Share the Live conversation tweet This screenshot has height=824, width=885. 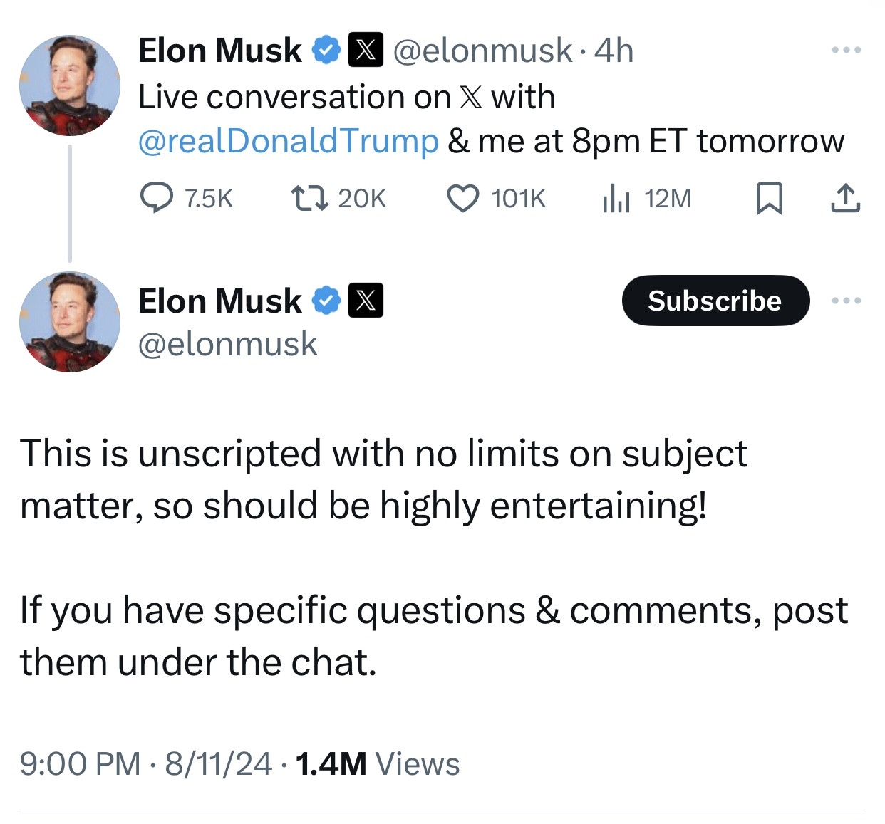tap(845, 198)
